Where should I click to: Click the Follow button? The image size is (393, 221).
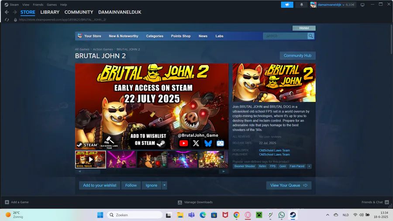(131, 185)
